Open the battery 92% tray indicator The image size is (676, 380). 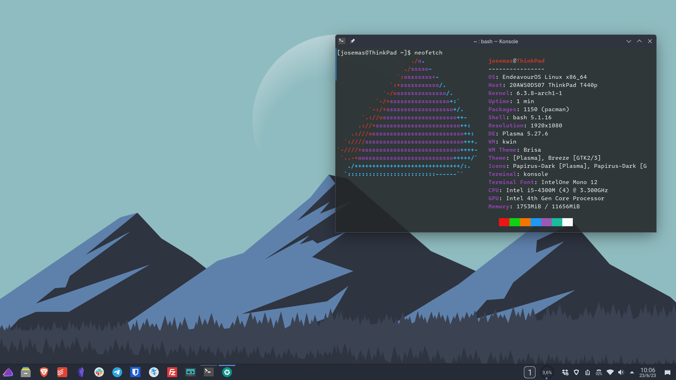(599, 372)
